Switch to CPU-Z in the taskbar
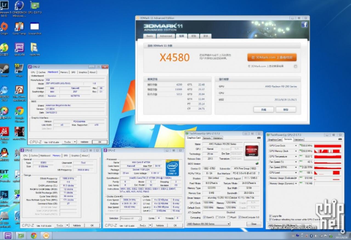 (x=8, y=236)
